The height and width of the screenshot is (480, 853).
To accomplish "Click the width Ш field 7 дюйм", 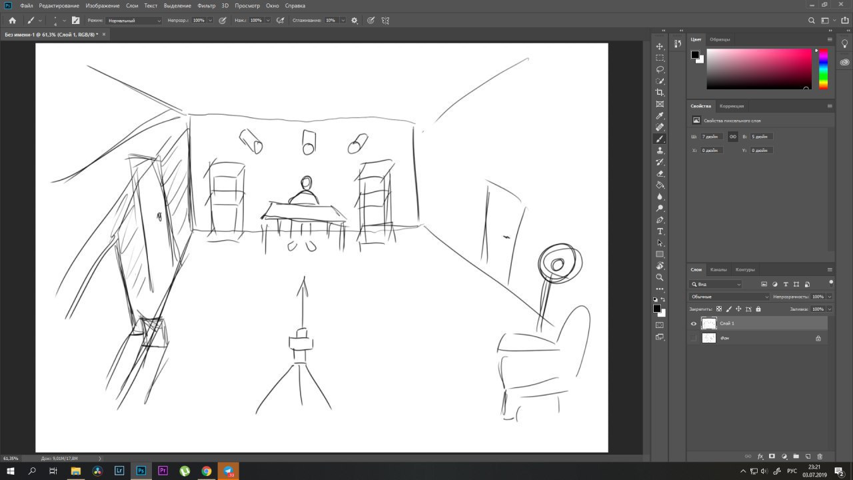I will [712, 137].
